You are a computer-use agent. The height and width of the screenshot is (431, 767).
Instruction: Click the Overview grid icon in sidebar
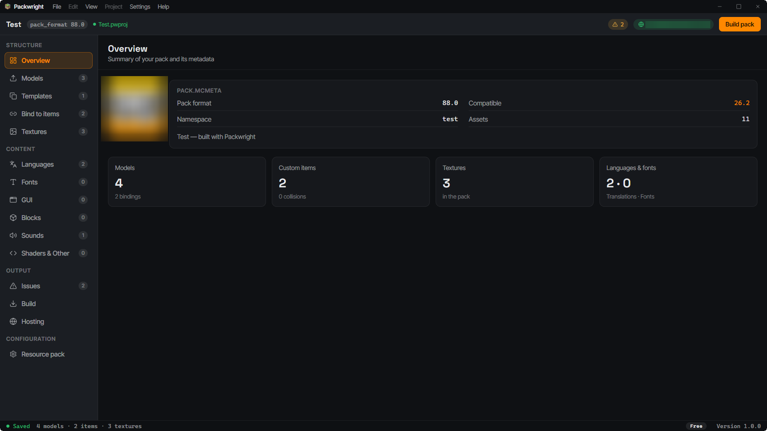point(13,60)
